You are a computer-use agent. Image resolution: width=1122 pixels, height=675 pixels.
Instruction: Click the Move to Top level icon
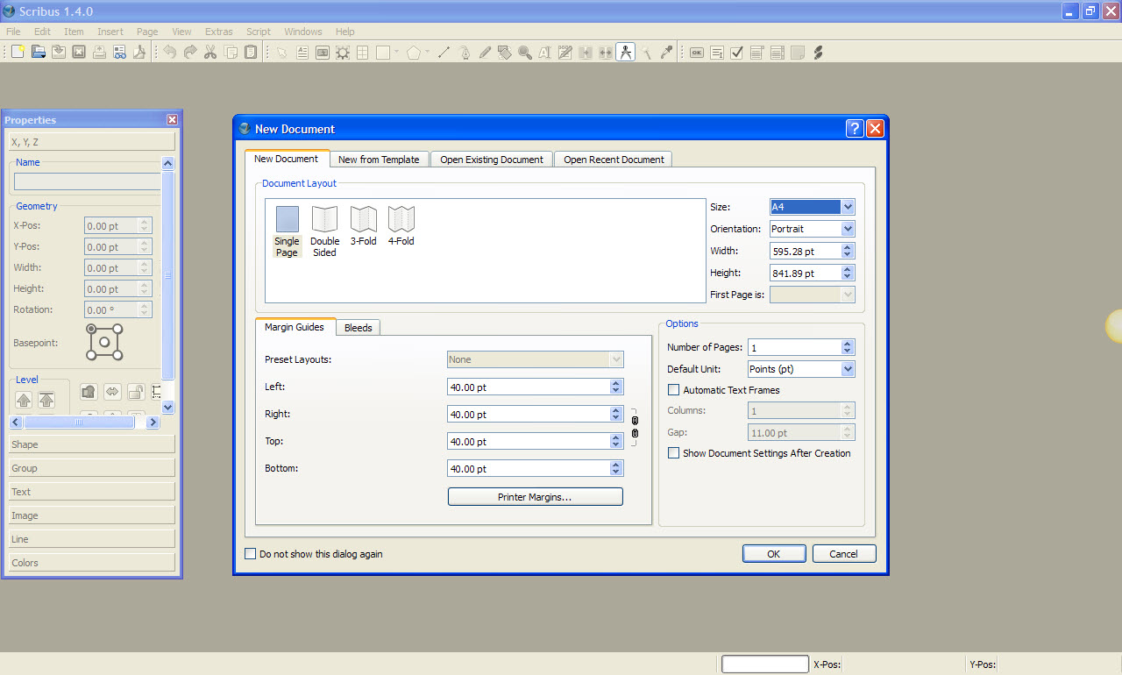(46, 400)
